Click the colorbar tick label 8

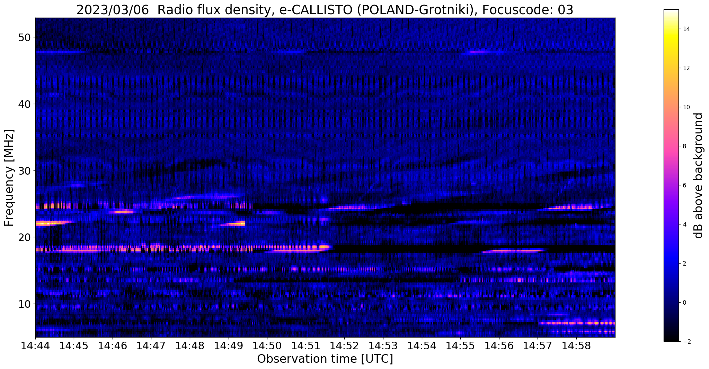click(x=684, y=146)
